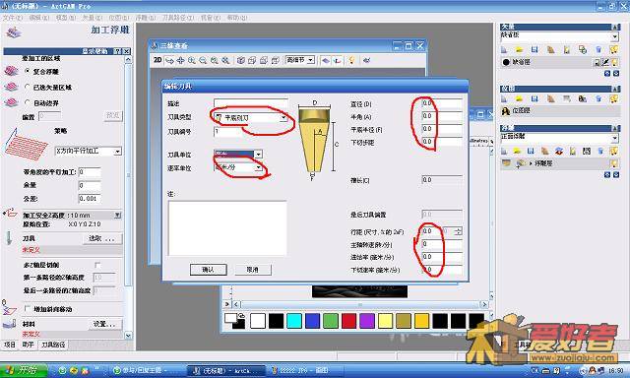The height and width of the screenshot is (378, 630).
Task: Toggle visibility bulb of default vector layer
Action: 614,62
